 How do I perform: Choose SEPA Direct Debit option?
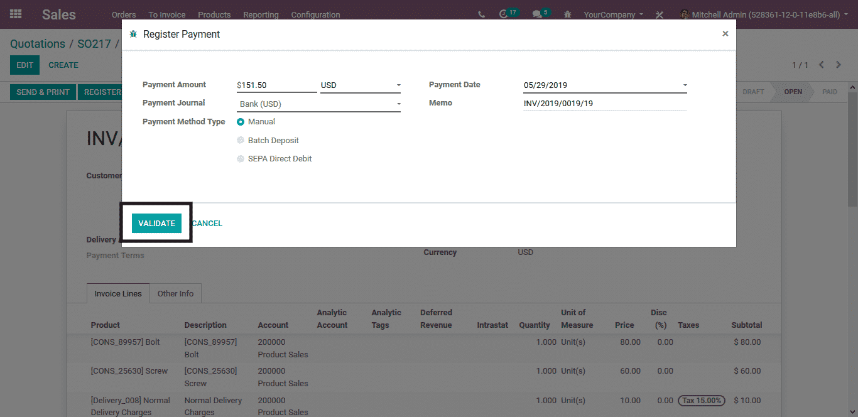click(x=241, y=159)
